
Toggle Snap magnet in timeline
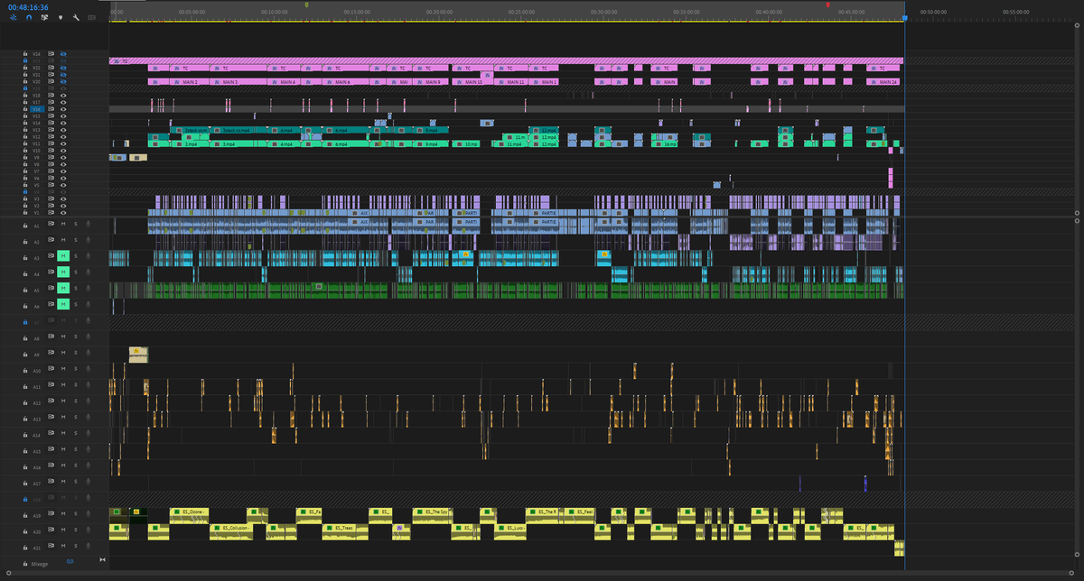point(29,16)
